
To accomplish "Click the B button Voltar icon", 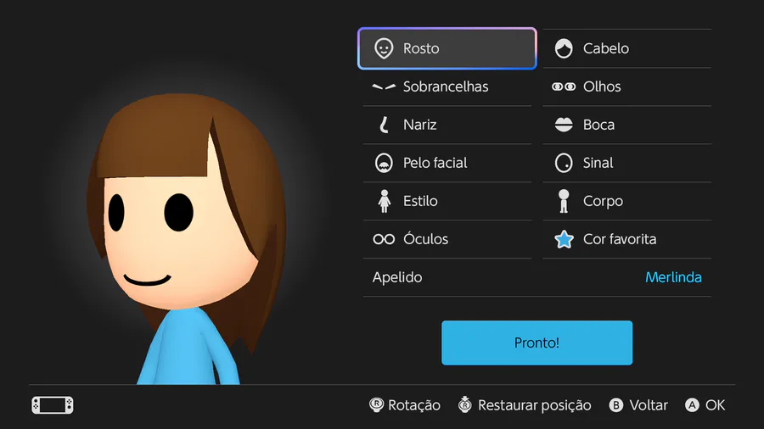I will (x=616, y=405).
